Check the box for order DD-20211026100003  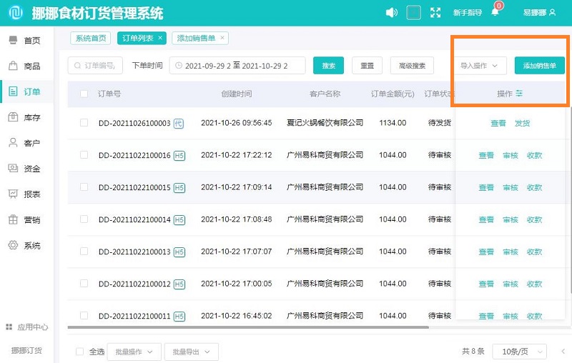(84, 123)
